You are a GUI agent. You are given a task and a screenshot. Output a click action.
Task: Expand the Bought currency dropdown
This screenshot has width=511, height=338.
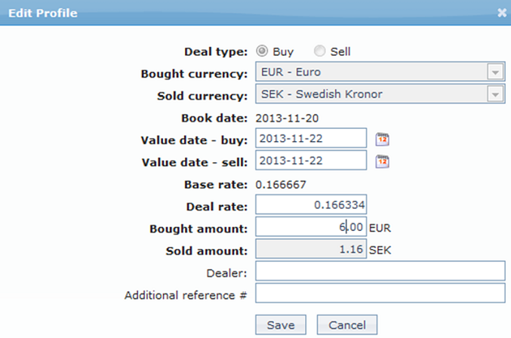495,73
